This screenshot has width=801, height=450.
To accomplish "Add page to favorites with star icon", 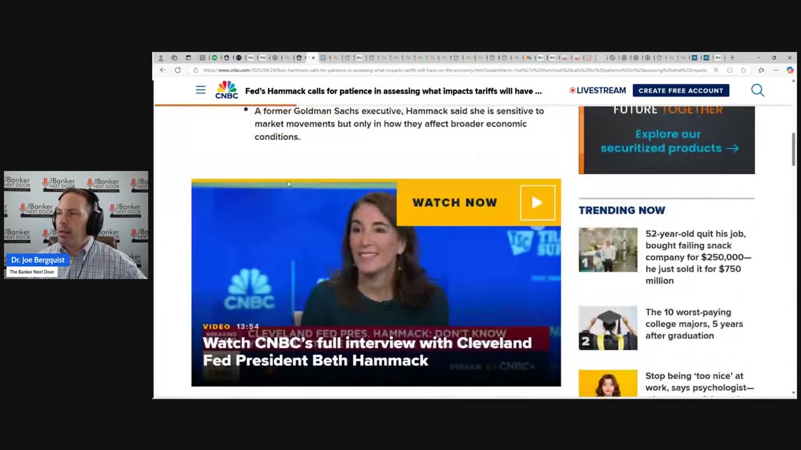I will coord(743,70).
